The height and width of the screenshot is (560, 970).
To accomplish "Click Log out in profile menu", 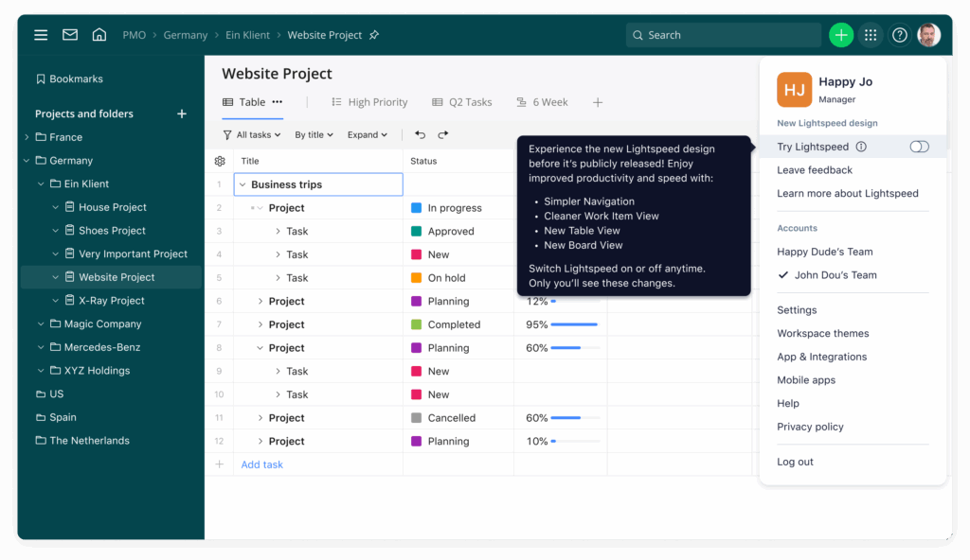I will click(795, 462).
